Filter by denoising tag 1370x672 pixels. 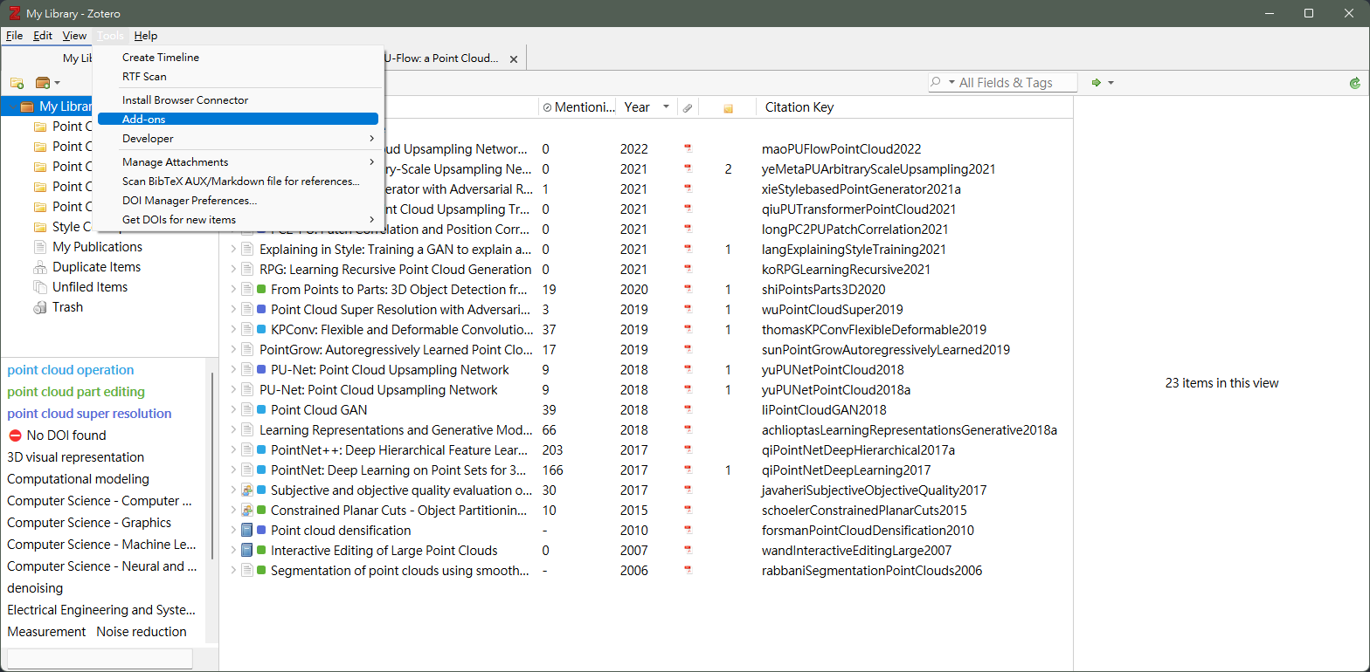(35, 588)
